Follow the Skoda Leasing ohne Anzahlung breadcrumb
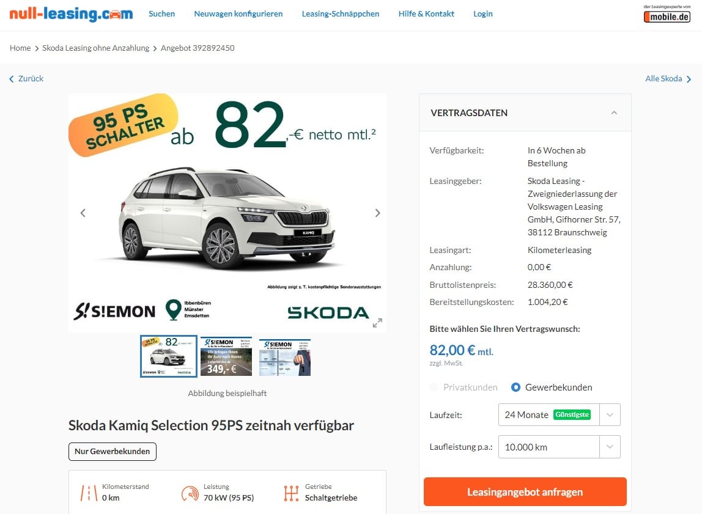The image size is (702, 514). point(96,48)
